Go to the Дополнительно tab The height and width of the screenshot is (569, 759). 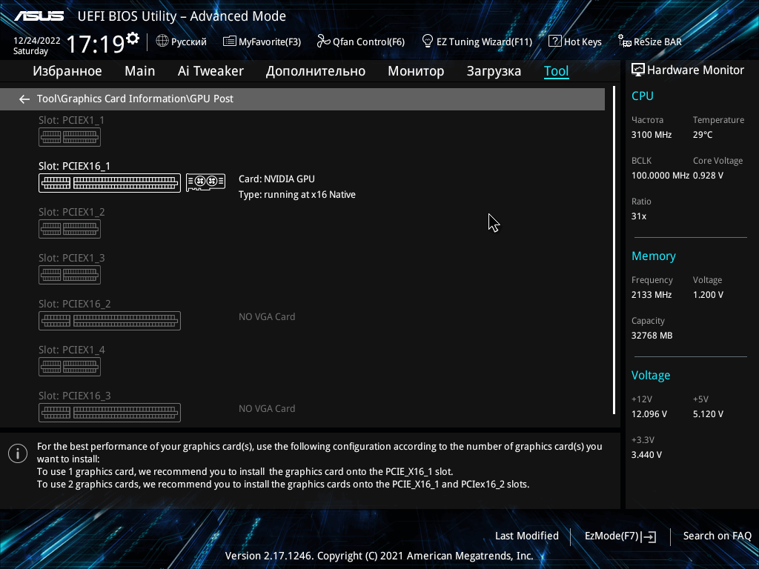(x=316, y=71)
